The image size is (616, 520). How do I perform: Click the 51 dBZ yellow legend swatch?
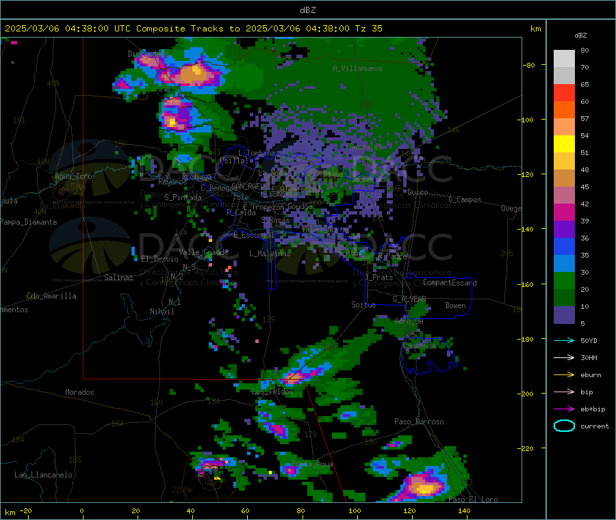pos(564,143)
